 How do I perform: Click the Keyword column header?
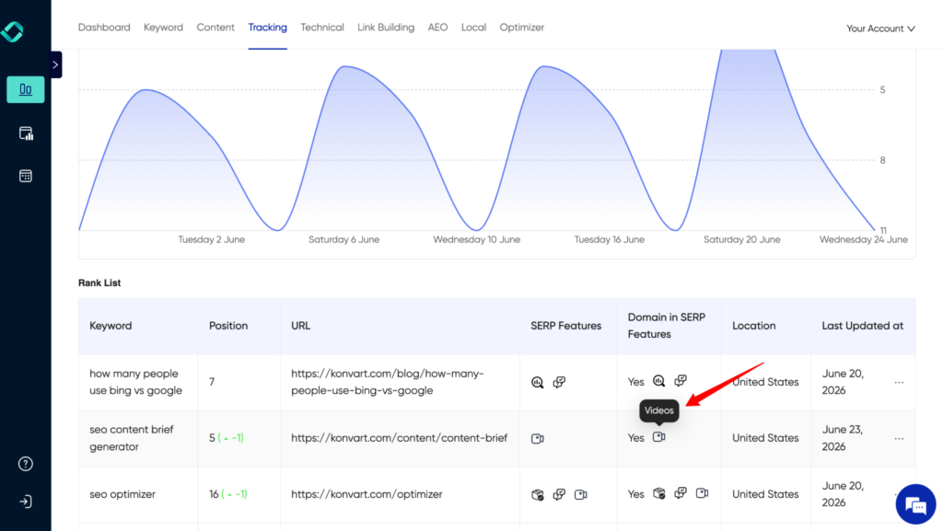pos(111,326)
